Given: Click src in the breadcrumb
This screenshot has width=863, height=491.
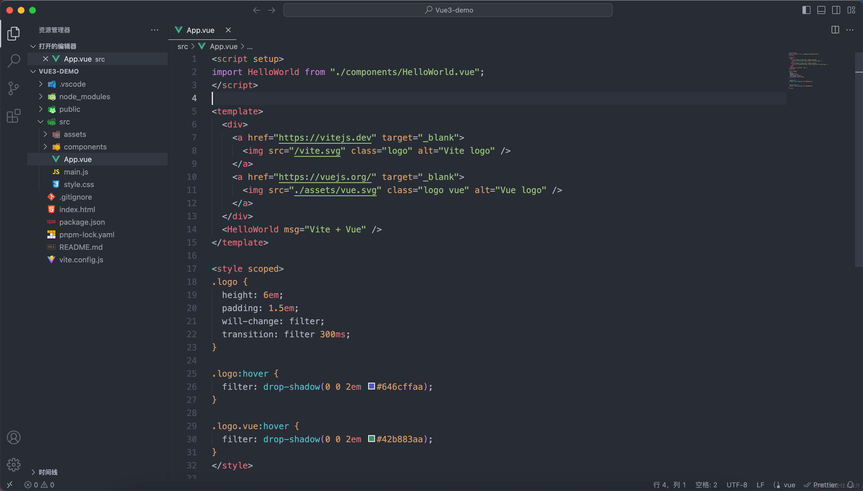Looking at the screenshot, I should click(183, 46).
